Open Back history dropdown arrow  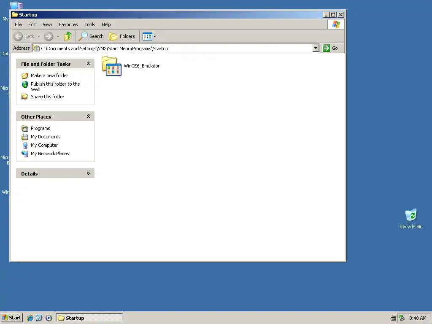tap(39, 36)
